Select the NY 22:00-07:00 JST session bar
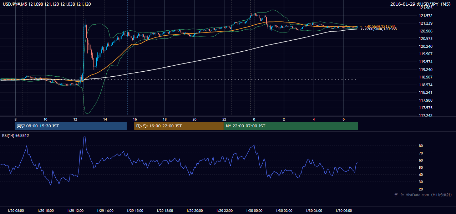 (290, 126)
